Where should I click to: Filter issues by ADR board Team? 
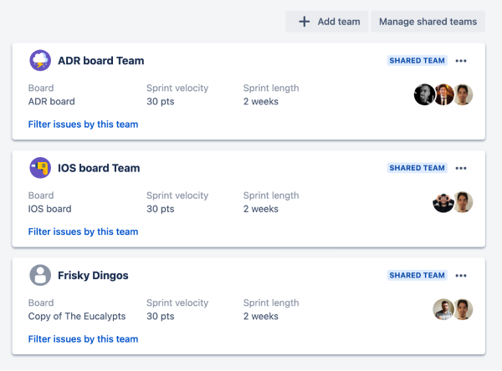pyautogui.click(x=83, y=125)
